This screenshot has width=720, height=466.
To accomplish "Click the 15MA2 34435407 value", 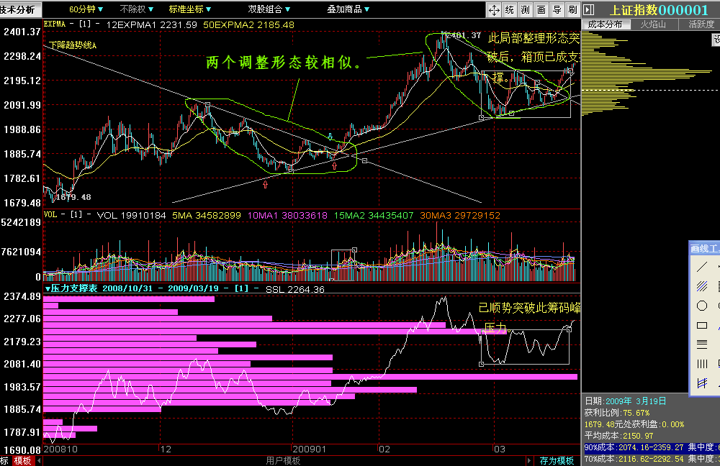I will [x=373, y=215].
